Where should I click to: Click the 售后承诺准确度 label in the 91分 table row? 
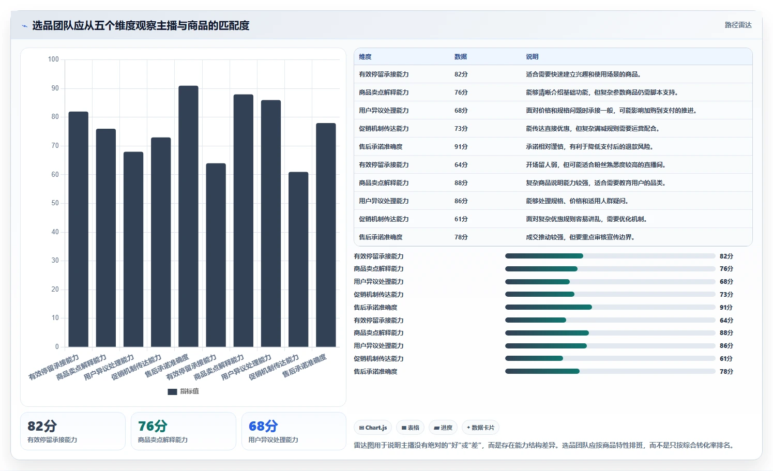381,147
